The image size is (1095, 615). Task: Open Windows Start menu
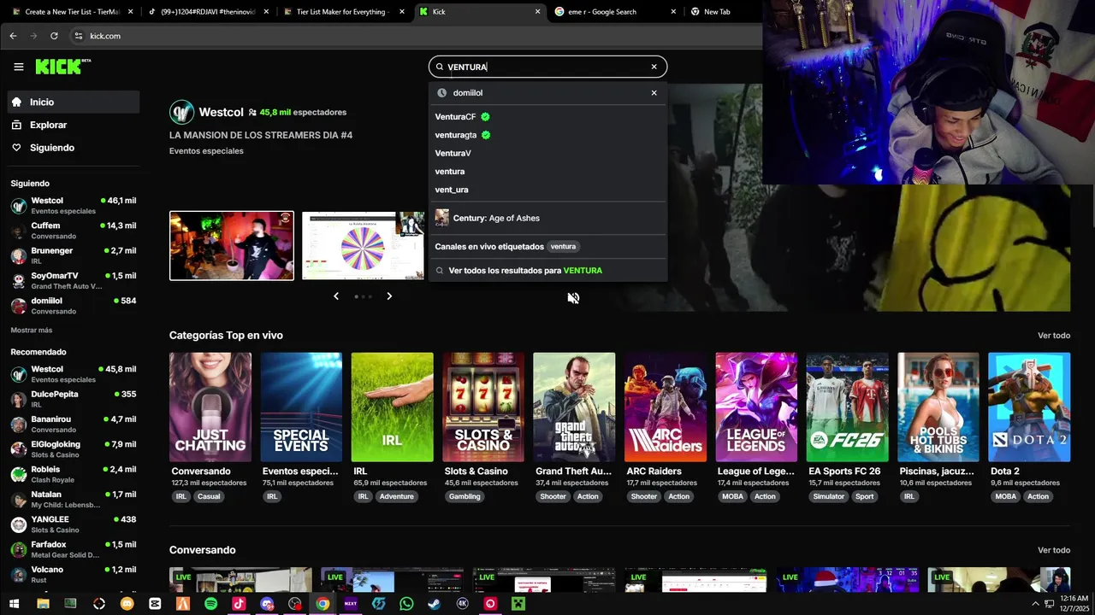14,604
